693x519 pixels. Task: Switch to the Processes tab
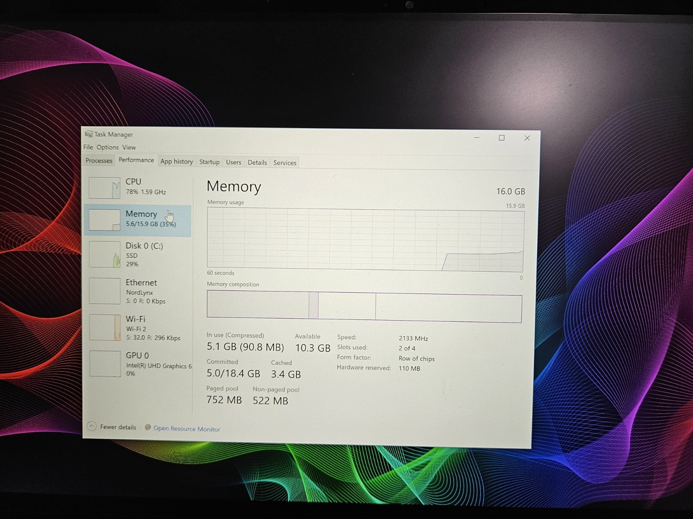click(99, 160)
